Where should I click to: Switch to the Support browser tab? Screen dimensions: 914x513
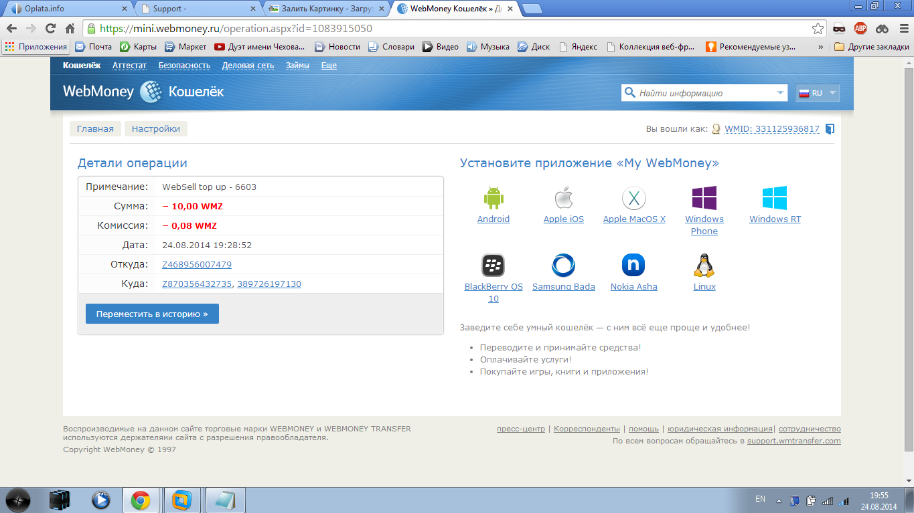point(198,9)
